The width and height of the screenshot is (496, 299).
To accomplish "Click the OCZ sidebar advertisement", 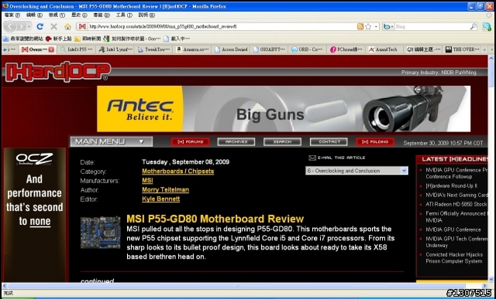I will point(34,215).
